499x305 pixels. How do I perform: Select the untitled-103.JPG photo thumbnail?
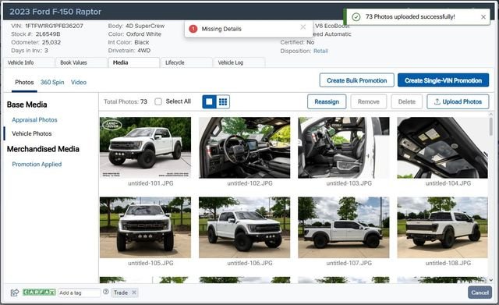point(344,147)
